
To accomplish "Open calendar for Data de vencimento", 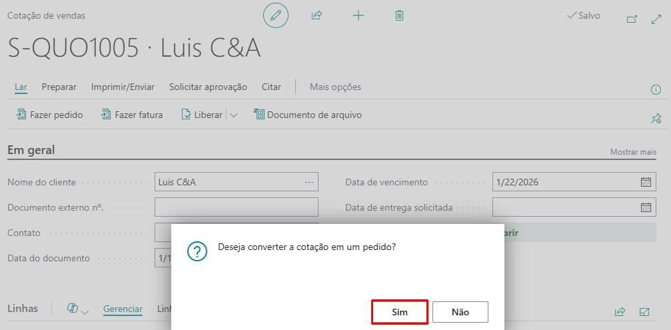I will point(645,182).
